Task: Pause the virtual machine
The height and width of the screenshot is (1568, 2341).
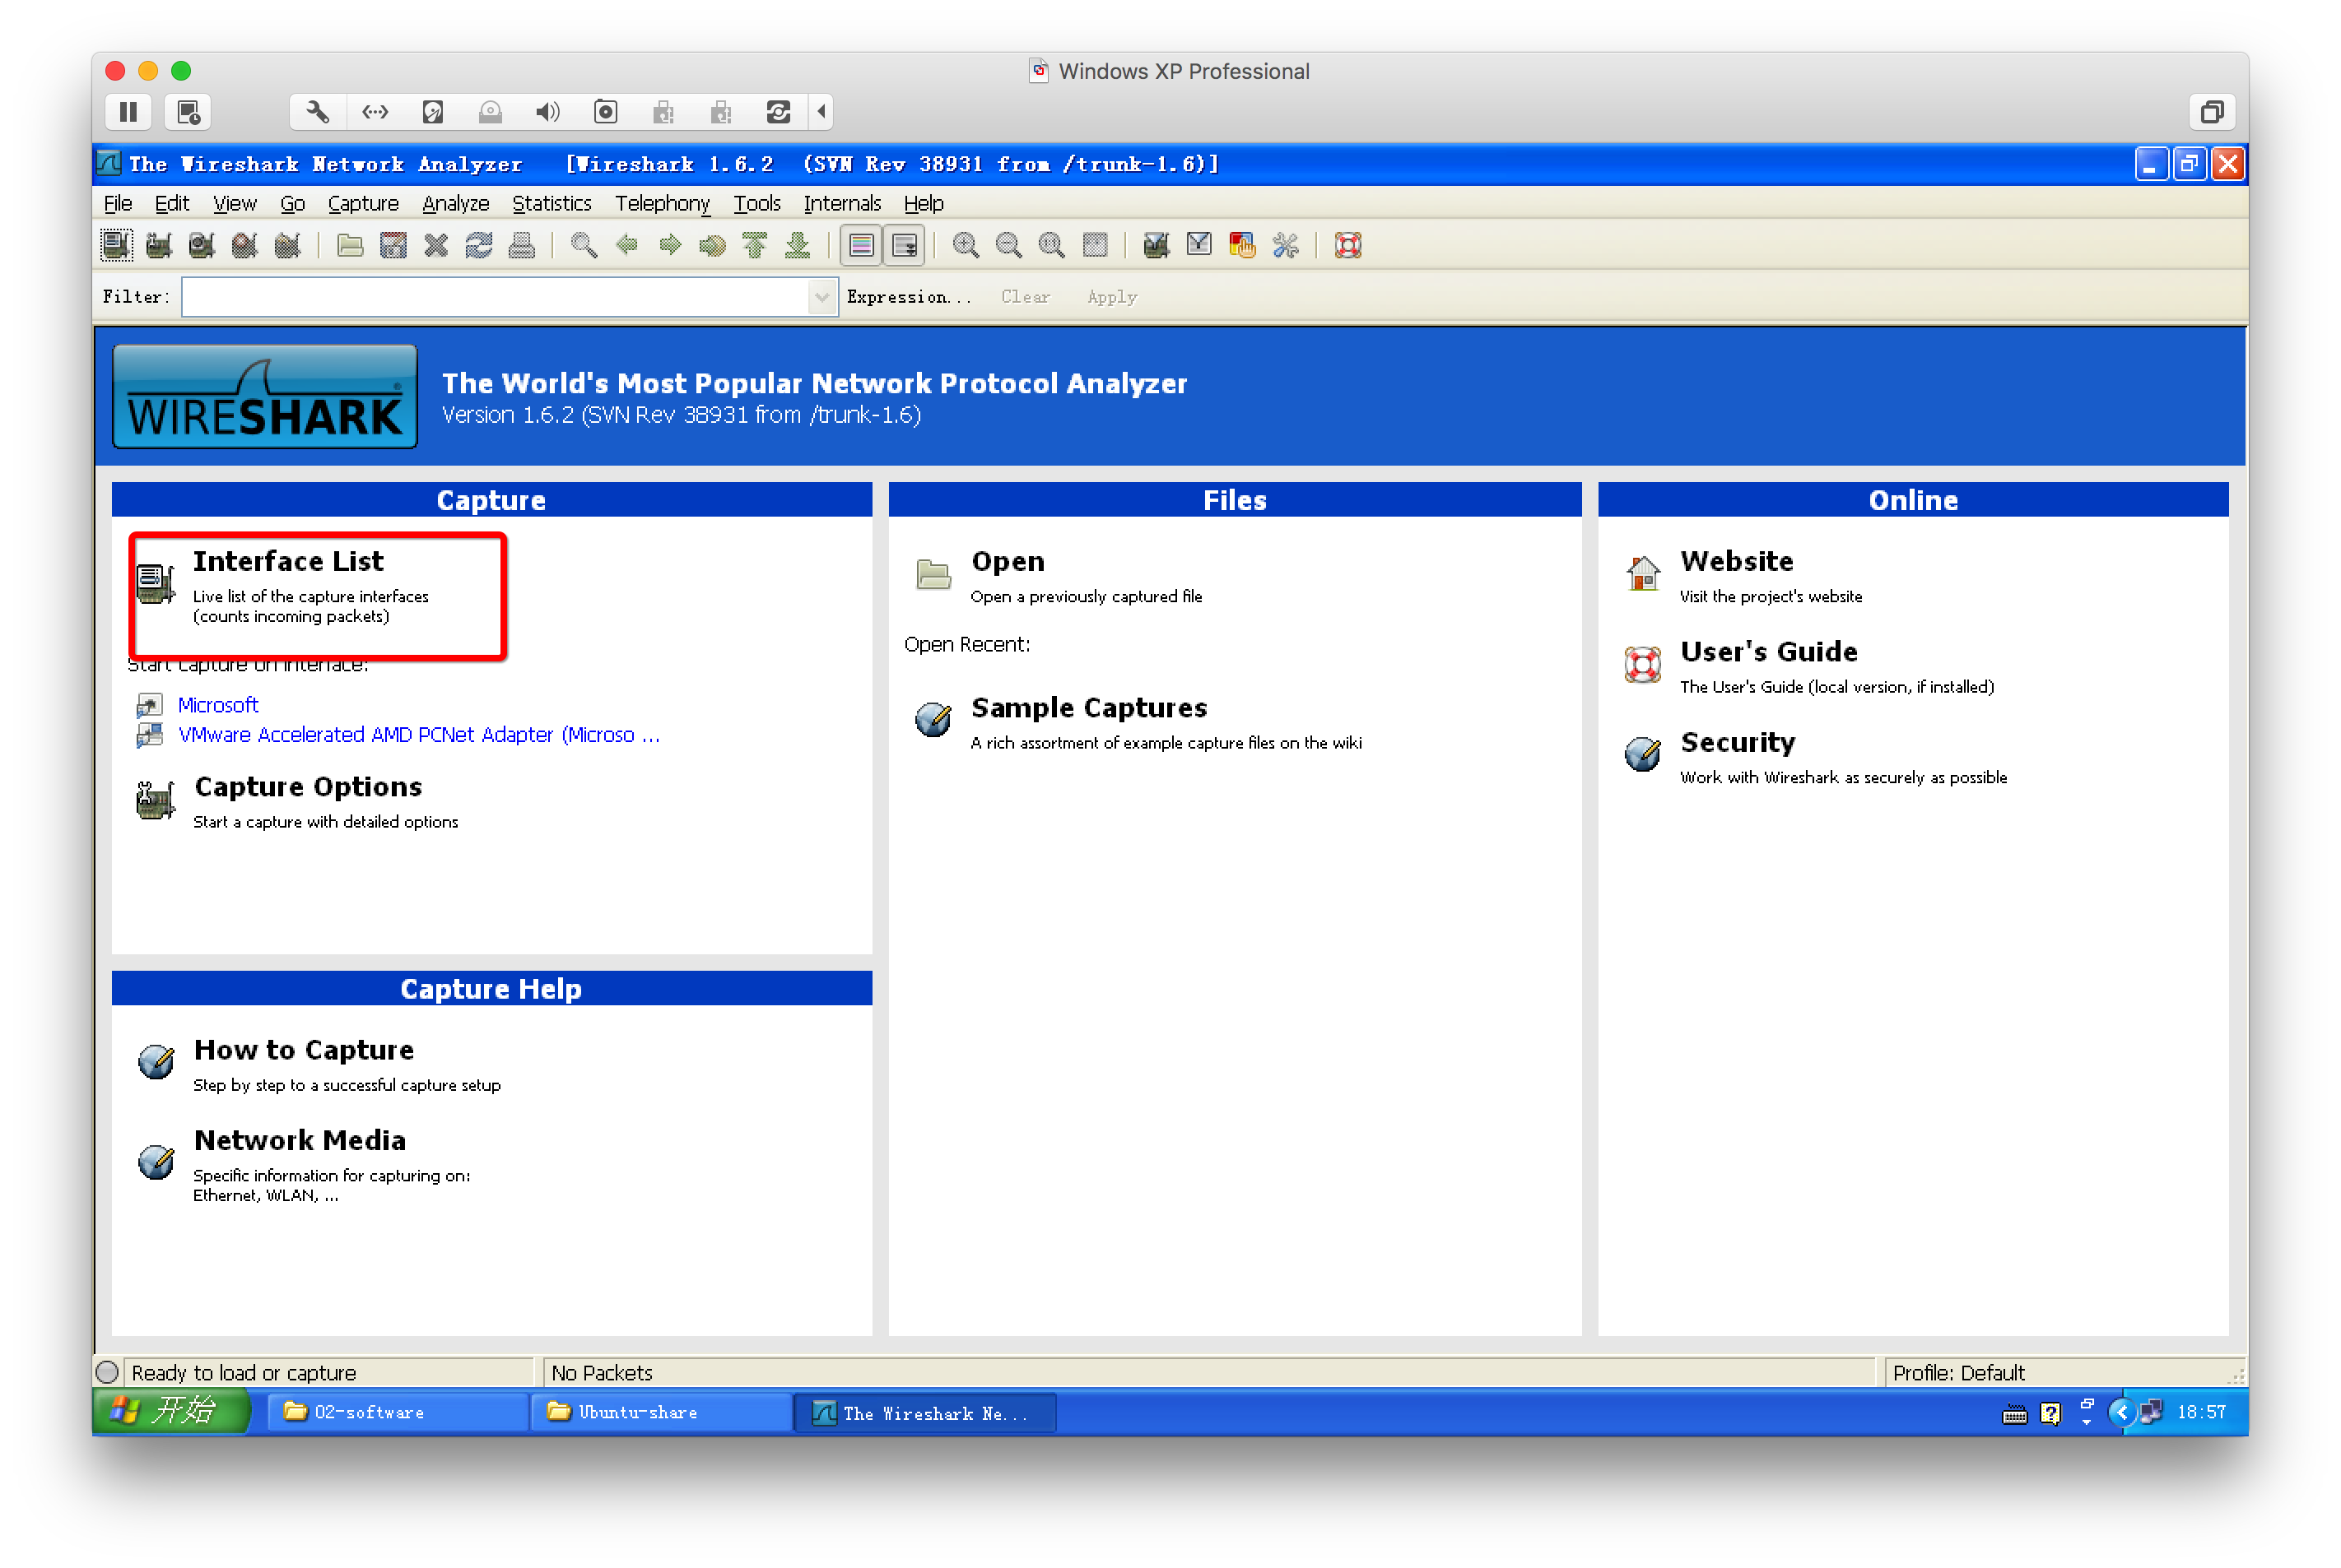Action: click(x=128, y=112)
